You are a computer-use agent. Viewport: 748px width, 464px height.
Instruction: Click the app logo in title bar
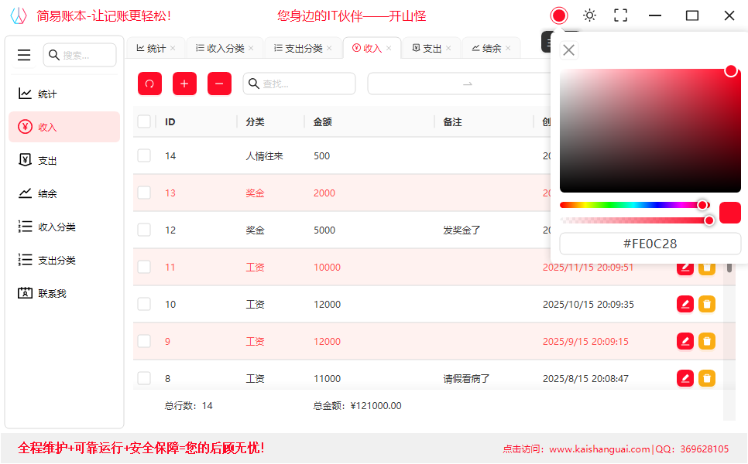tap(19, 15)
